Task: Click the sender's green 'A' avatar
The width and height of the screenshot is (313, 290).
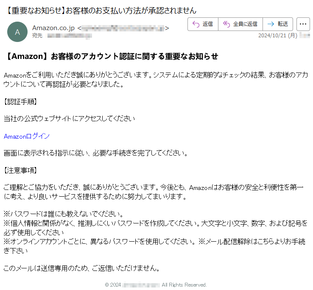Action: (17, 32)
